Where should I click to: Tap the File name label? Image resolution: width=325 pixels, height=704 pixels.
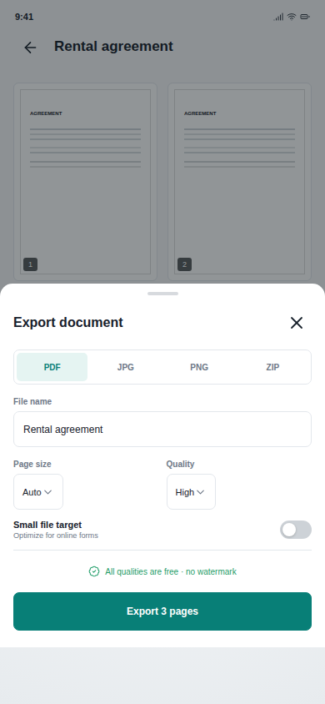(x=32, y=401)
